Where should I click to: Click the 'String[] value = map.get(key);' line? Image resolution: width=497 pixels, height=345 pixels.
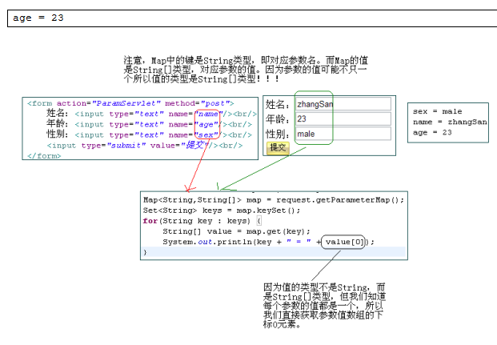(236, 231)
